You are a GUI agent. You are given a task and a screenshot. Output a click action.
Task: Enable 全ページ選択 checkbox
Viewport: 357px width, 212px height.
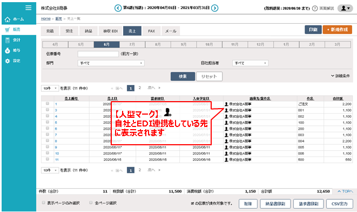[x=91, y=202]
